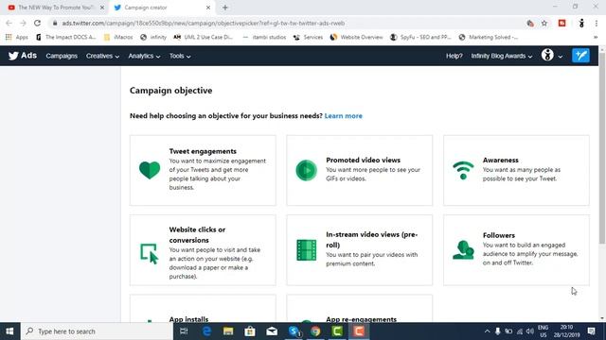Image resolution: width=606 pixels, height=340 pixels.
Task: Open iMacros bookmark folder
Action: click(118, 37)
